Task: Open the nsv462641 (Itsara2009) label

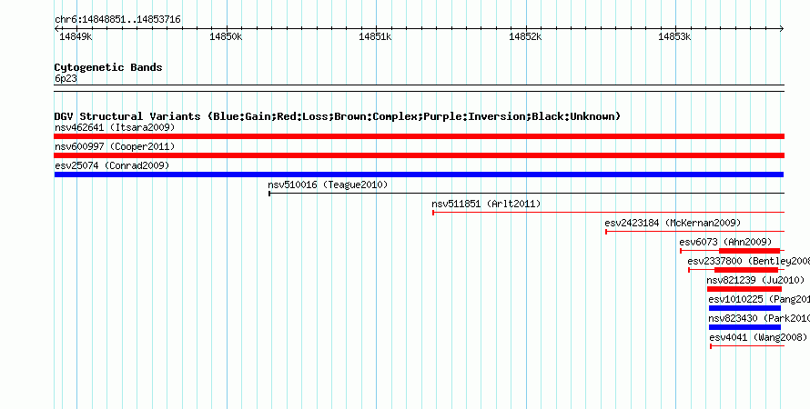Action: 115,127
